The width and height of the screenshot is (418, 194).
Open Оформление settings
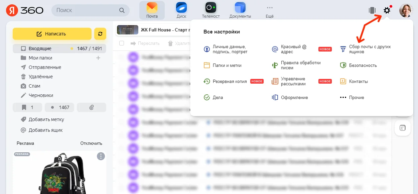point(290,97)
